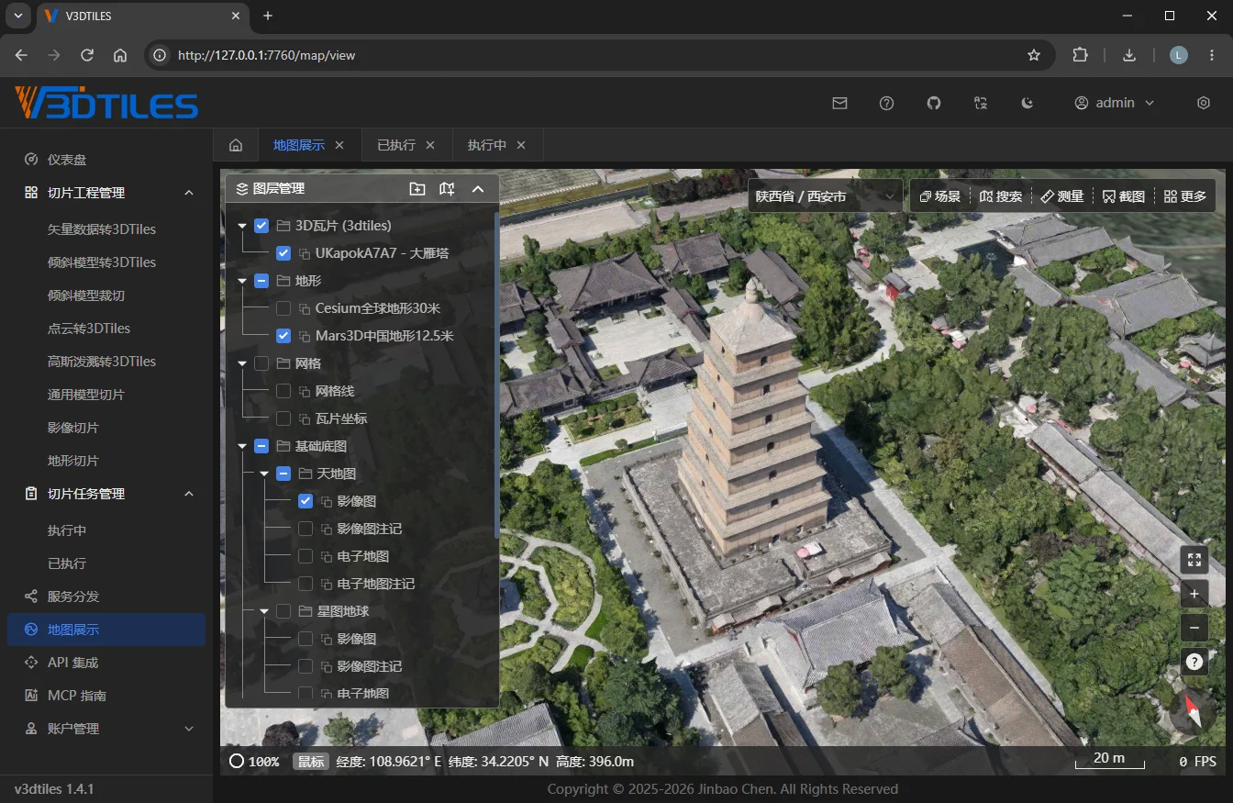Uncheck the 3D瓦片 (3dtiles) folder checkbox

(x=261, y=226)
